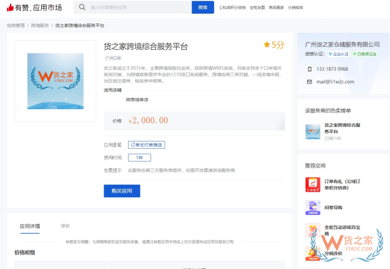The width and height of the screenshot is (390, 269).
Task: Open the 公私域积分转换 hot search link
Action: point(232,8)
